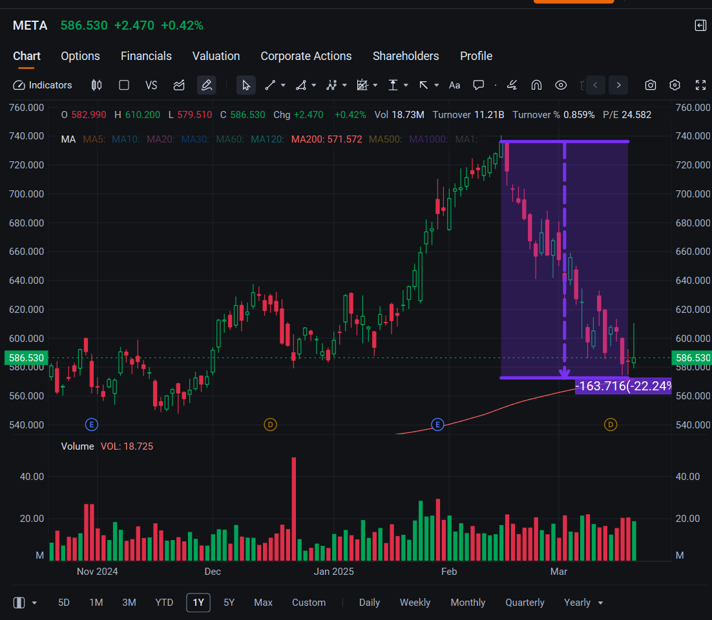Viewport: 712px width, 620px height.
Task: Switch to Monthly candle interval
Action: (x=468, y=603)
